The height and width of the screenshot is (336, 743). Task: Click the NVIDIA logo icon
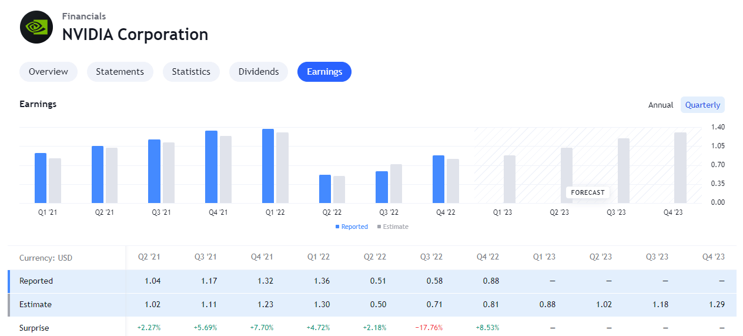pyautogui.click(x=36, y=27)
